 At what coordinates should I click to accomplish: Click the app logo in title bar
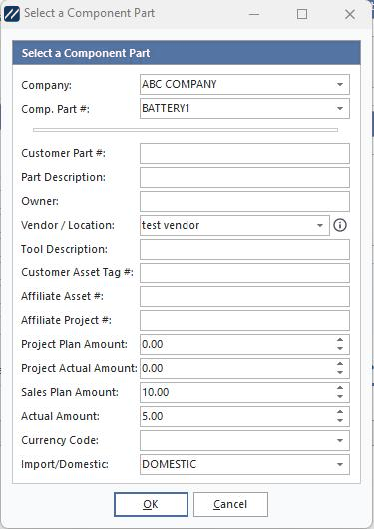pos(12,14)
